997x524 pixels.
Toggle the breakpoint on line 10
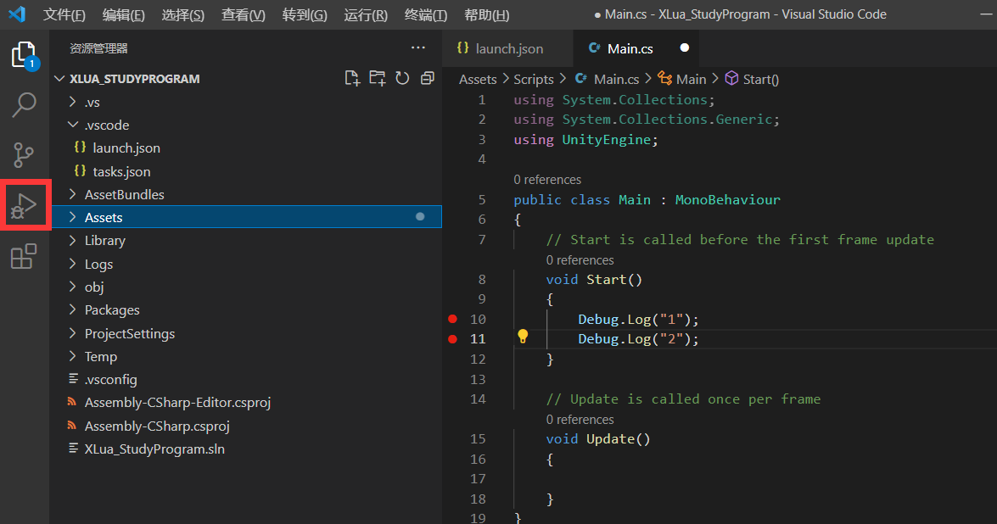(452, 319)
